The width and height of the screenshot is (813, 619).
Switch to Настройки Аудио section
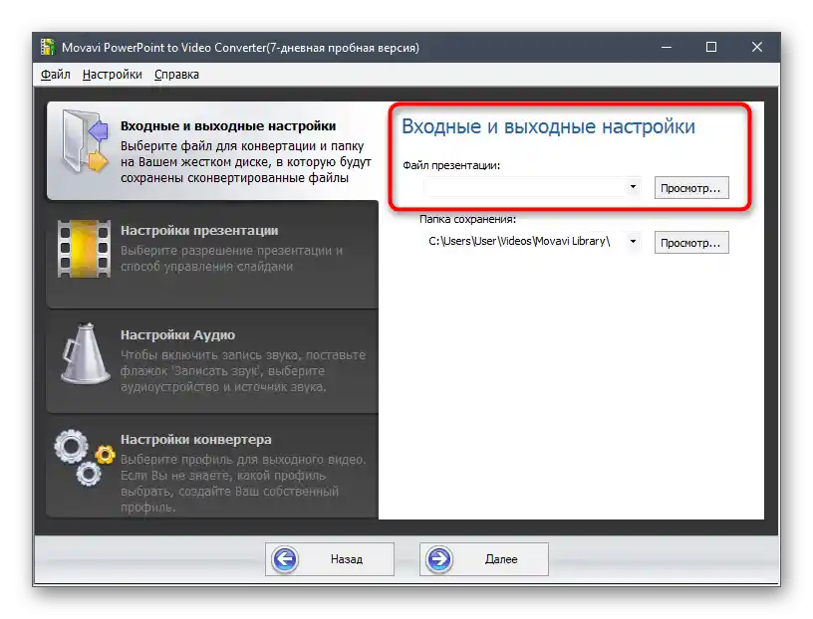tap(212, 361)
